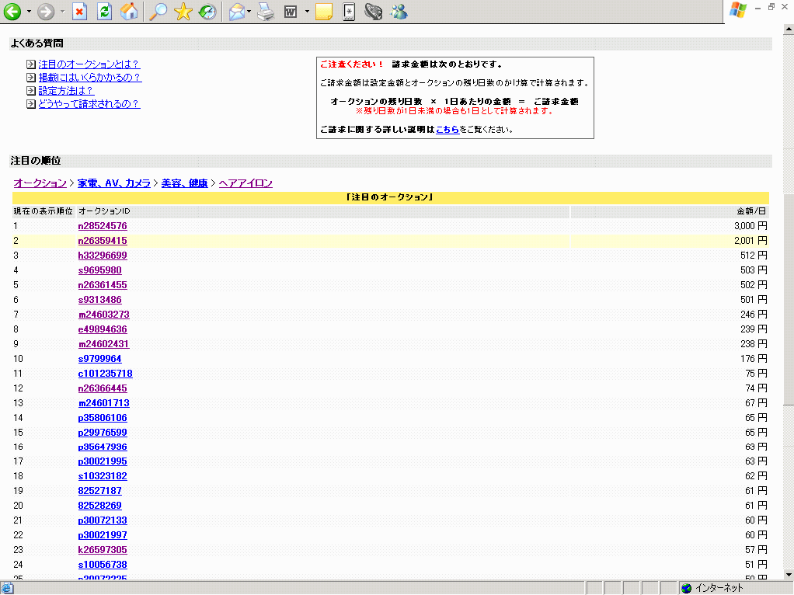794x595 pixels.
Task: Open auction ID 82527187
Action: [99, 491]
